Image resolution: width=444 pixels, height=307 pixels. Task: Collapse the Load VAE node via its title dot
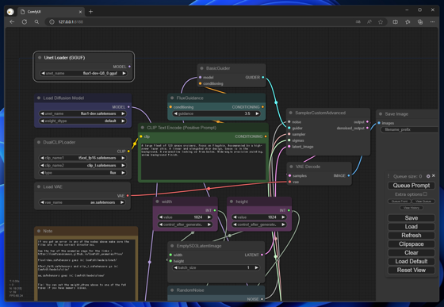[39, 186]
